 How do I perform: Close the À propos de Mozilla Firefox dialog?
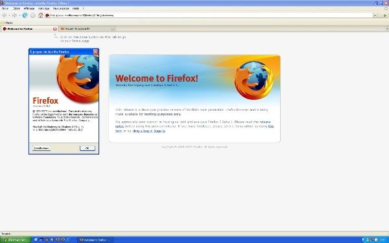coord(95,52)
